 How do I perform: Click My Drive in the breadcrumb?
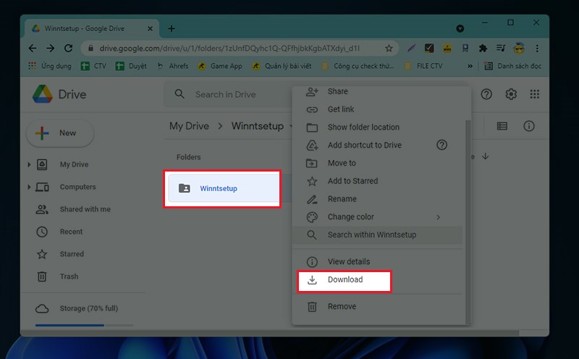pyautogui.click(x=189, y=127)
